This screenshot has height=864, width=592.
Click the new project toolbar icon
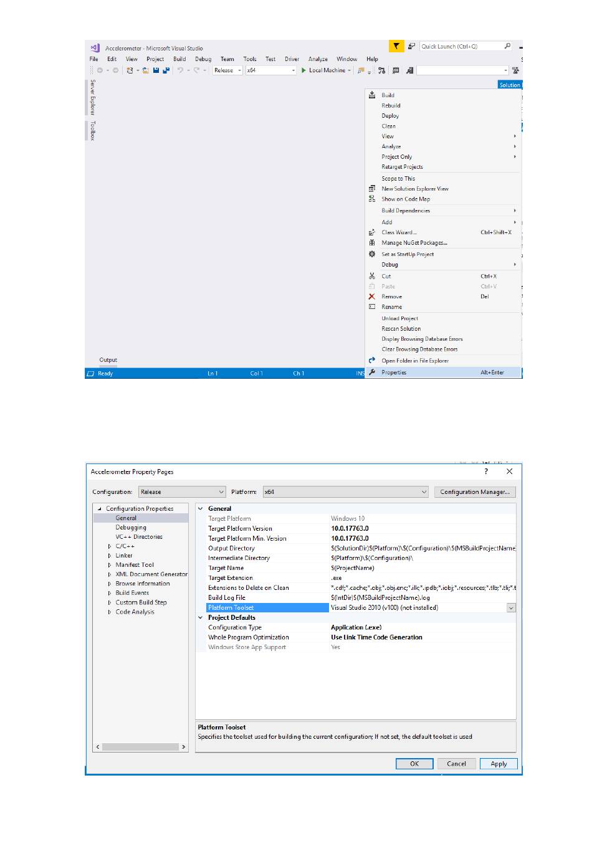130,70
